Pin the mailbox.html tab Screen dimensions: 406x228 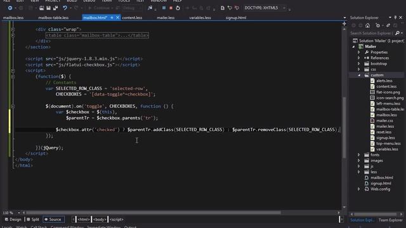112,18
